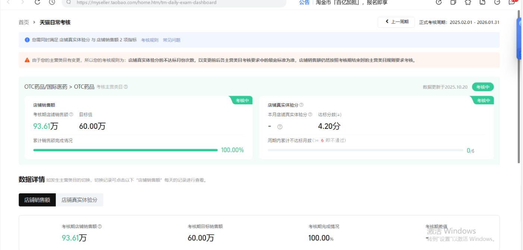523x250 pixels.
Task: Click help icon next to 本月店铺真实体验分
Action: pyautogui.click(x=310, y=115)
